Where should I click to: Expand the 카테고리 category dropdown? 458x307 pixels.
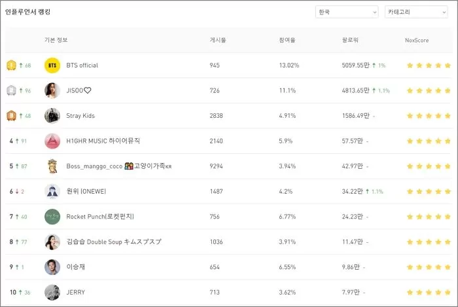click(x=416, y=12)
